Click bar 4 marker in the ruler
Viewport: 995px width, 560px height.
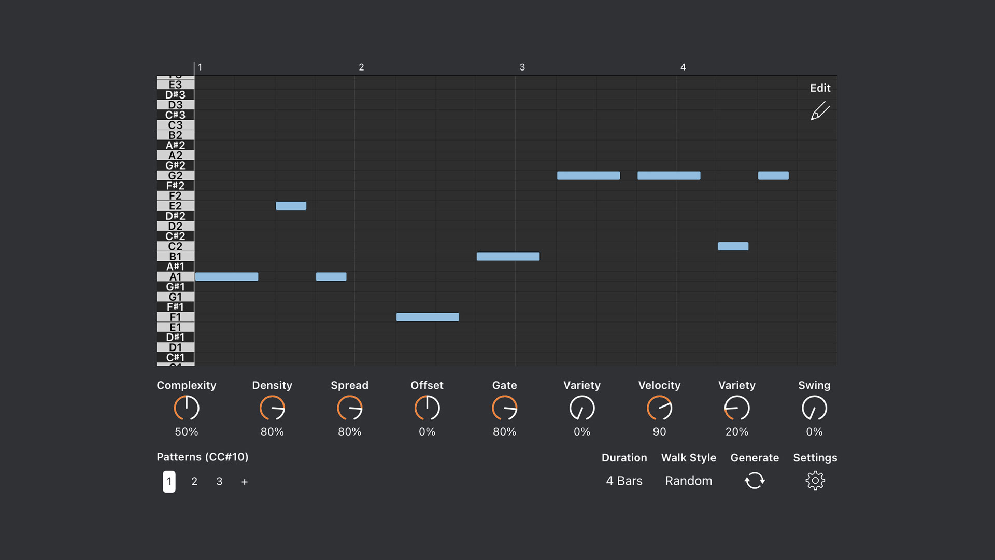(x=683, y=67)
